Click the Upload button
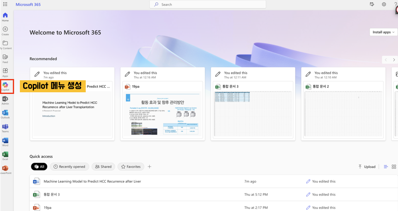The image size is (398, 211). 367,167
